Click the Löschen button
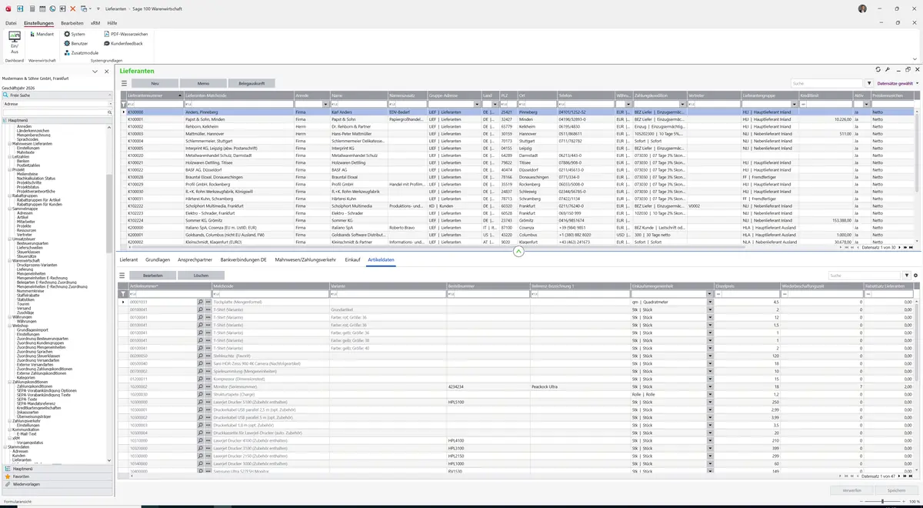 click(x=202, y=275)
